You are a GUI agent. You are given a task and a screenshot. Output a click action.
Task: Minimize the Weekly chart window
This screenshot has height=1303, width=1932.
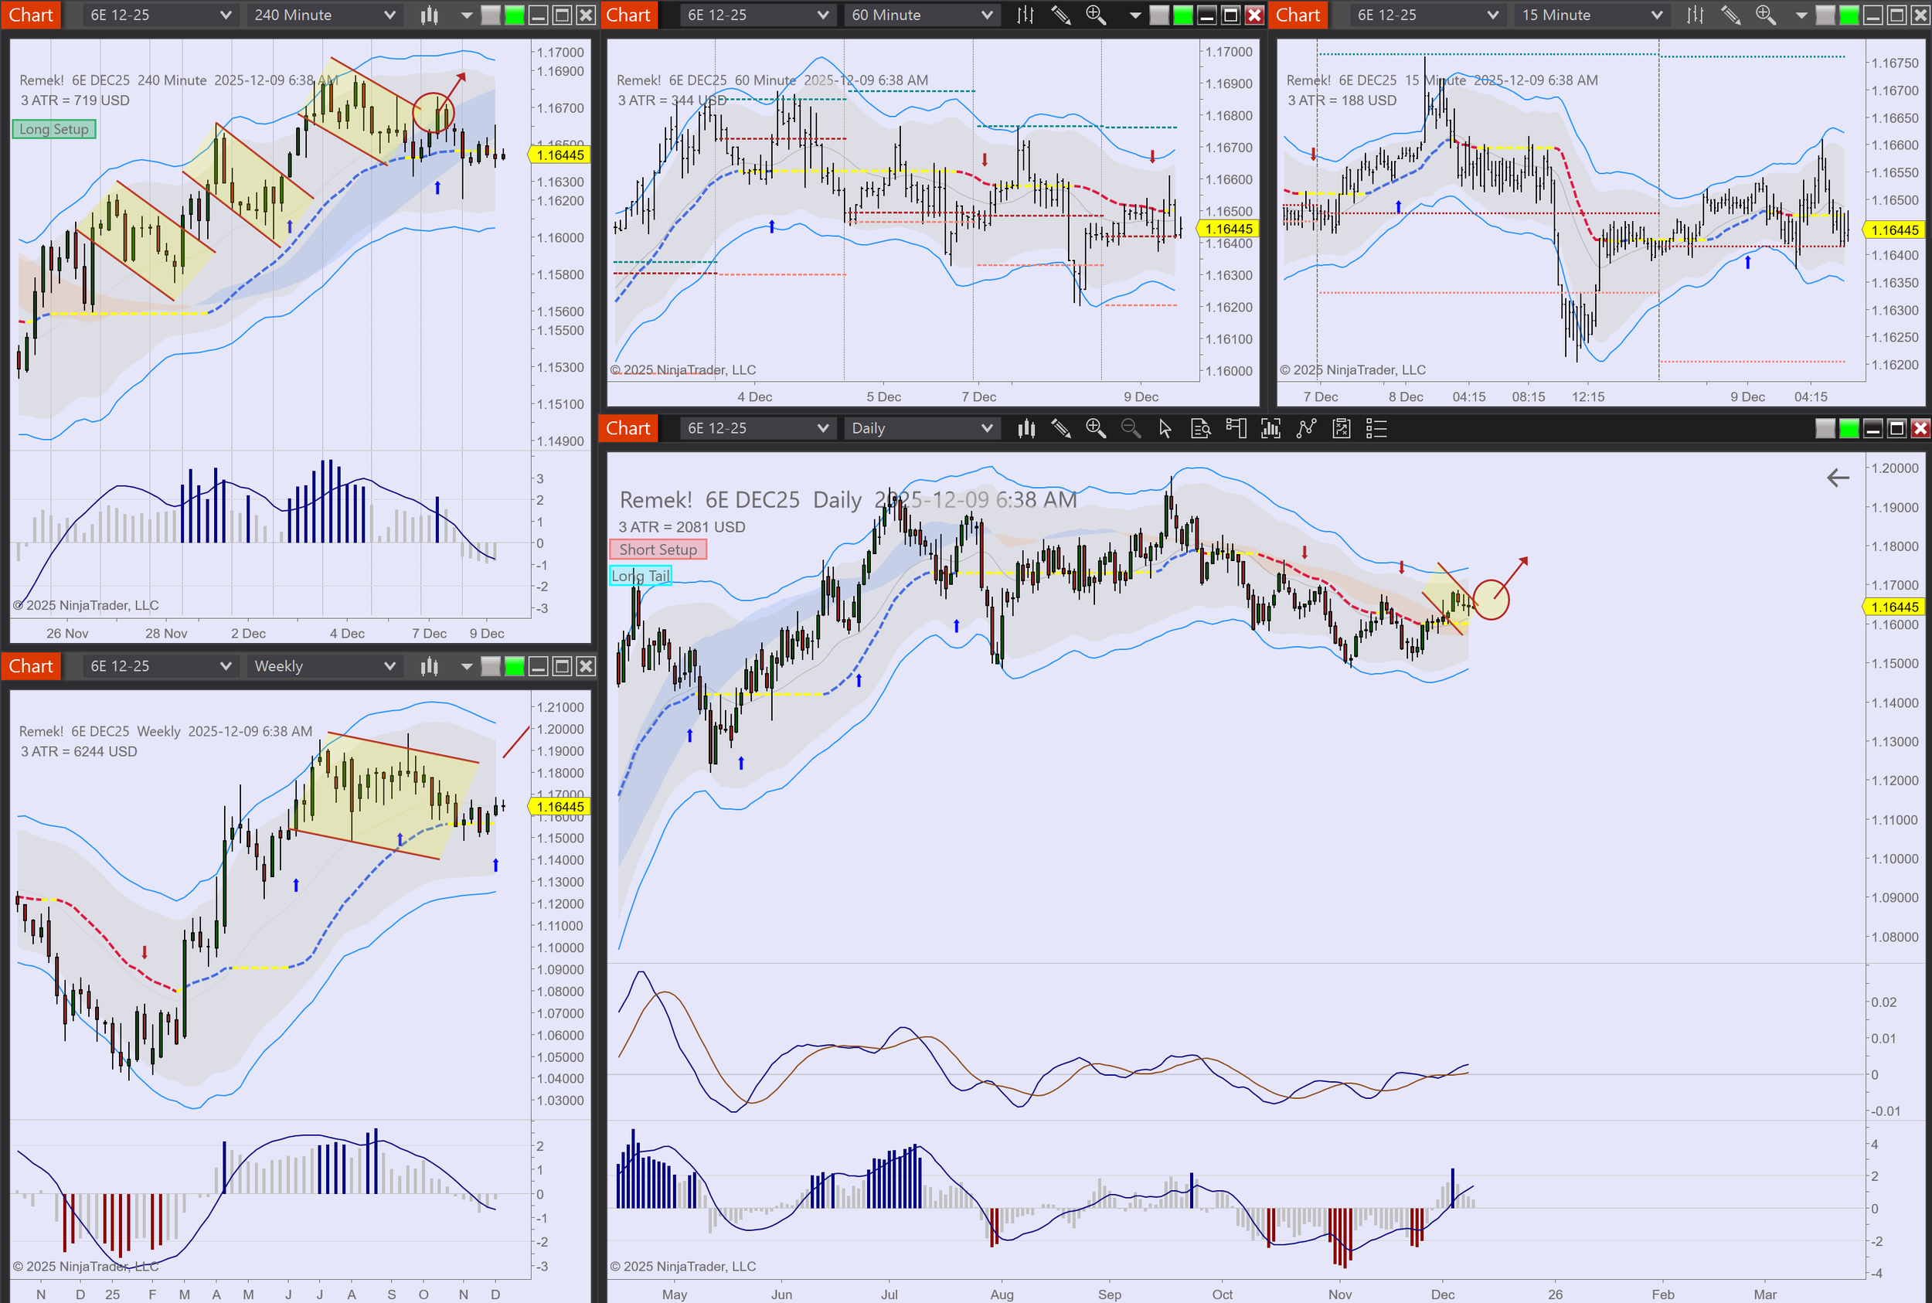[x=539, y=665]
